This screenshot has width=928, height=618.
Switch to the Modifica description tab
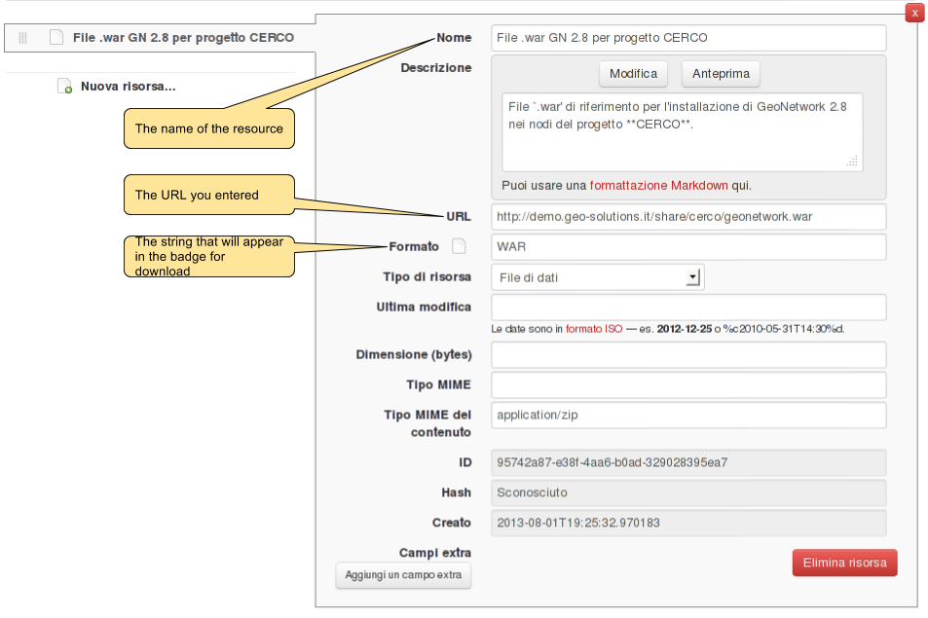(633, 74)
